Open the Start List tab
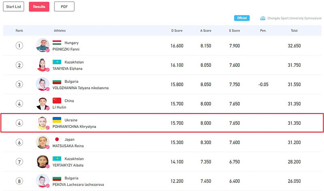The width and height of the screenshot is (324, 191). (x=13, y=6)
